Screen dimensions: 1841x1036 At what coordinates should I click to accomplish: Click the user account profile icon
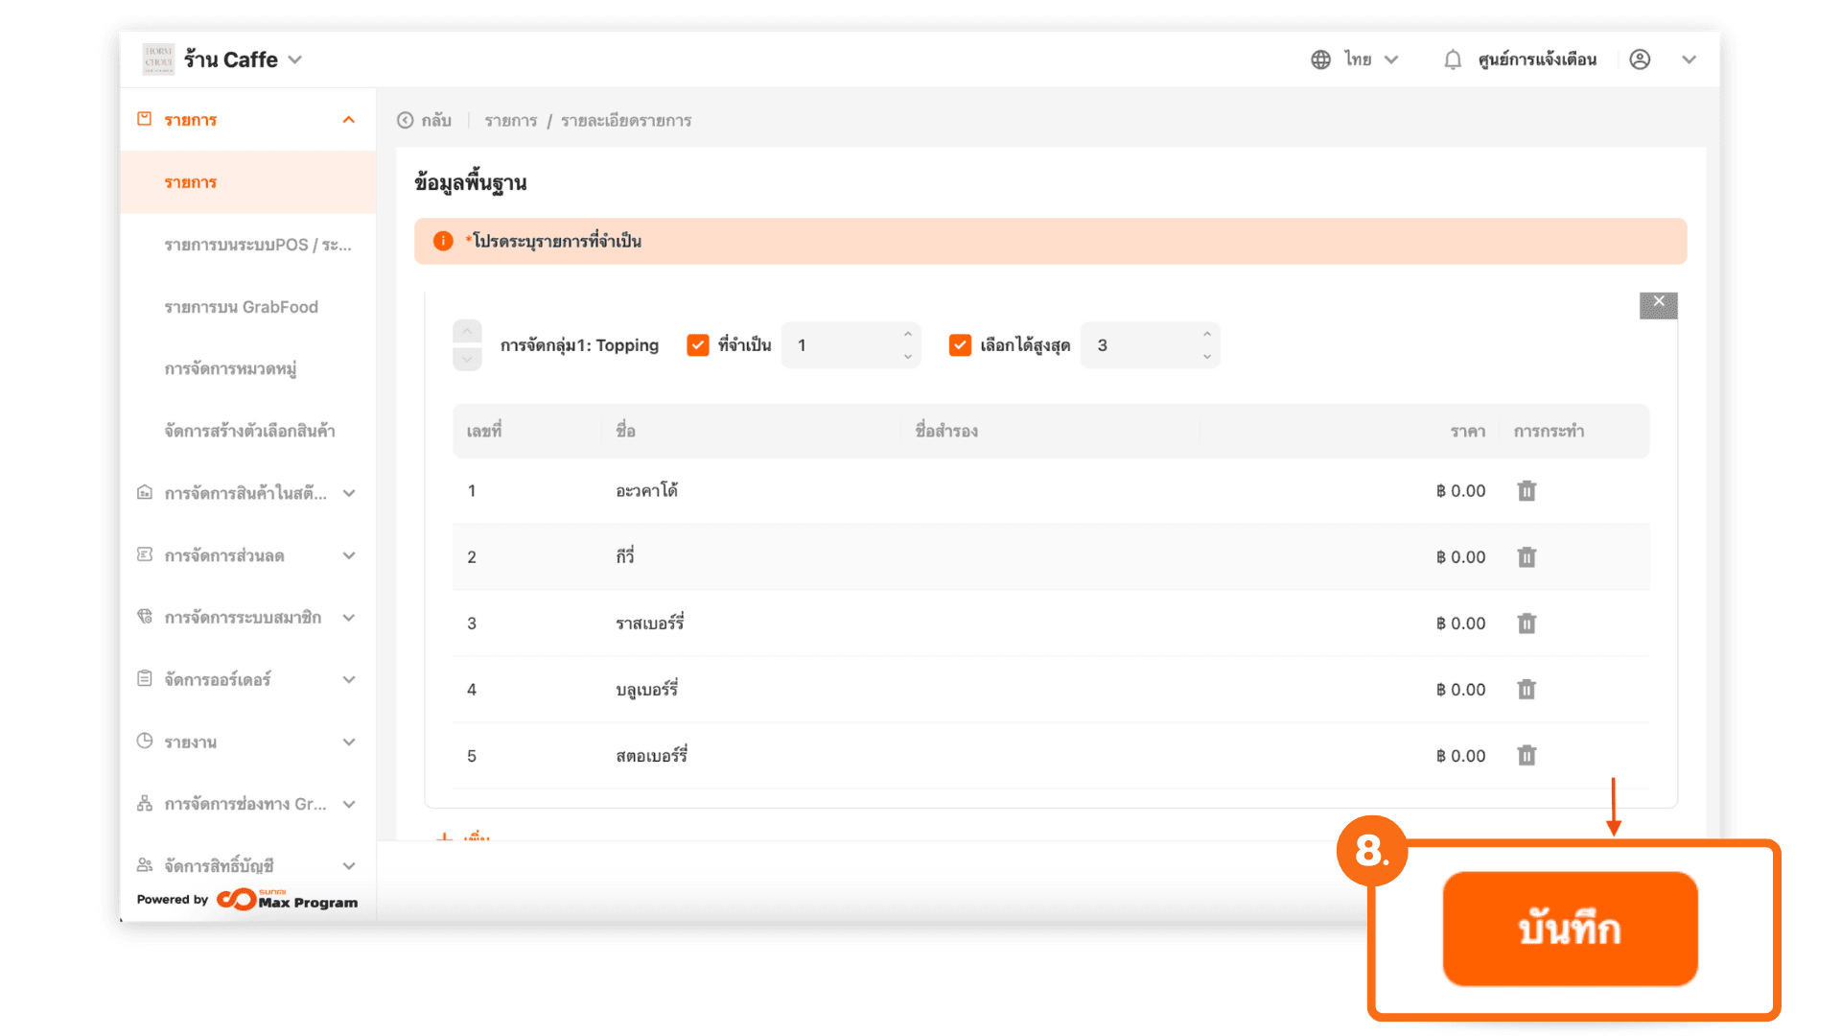[x=1640, y=59]
